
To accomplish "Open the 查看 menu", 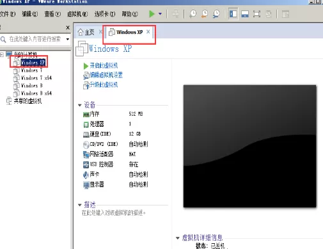I will (52, 14).
